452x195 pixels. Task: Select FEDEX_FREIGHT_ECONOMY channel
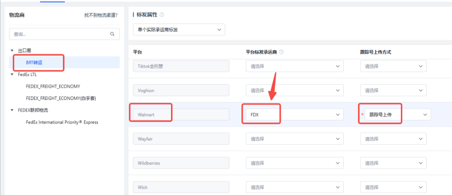tap(53, 87)
